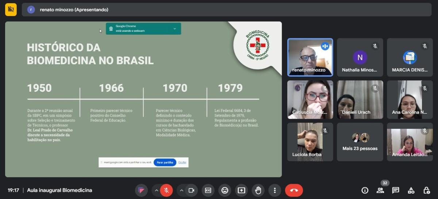438x199 pixels.
Task: Open the "Mais 23 pessoas" tile
Action: tap(360, 142)
